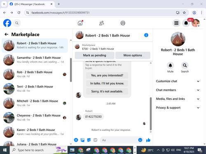This screenshot has height=154, width=206.
Task: Expand Chat members section
Action: [x=178, y=90]
